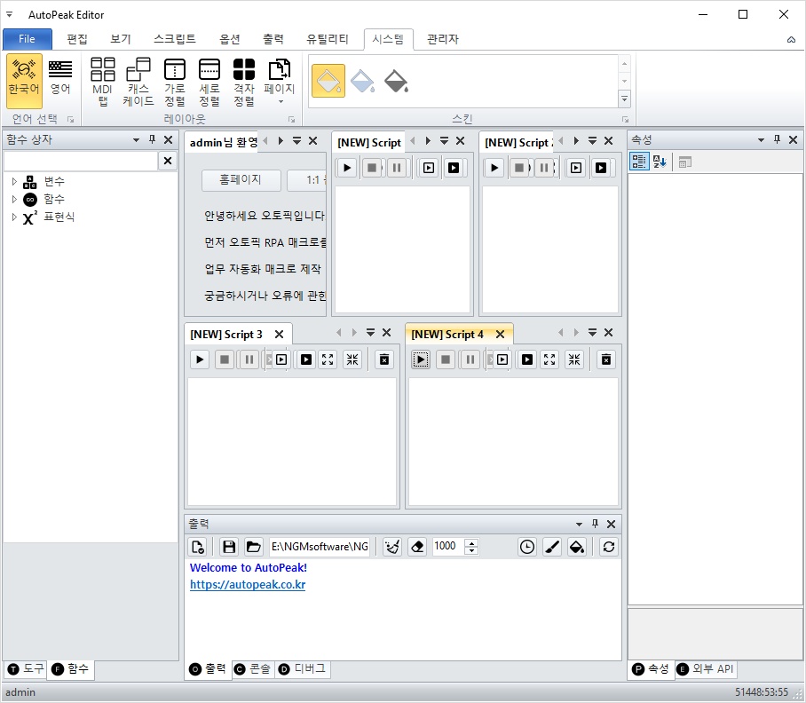Viewport: 806px width, 703px height.
Task: Open the quick access toolbar dropdown
Action: pos(9,14)
